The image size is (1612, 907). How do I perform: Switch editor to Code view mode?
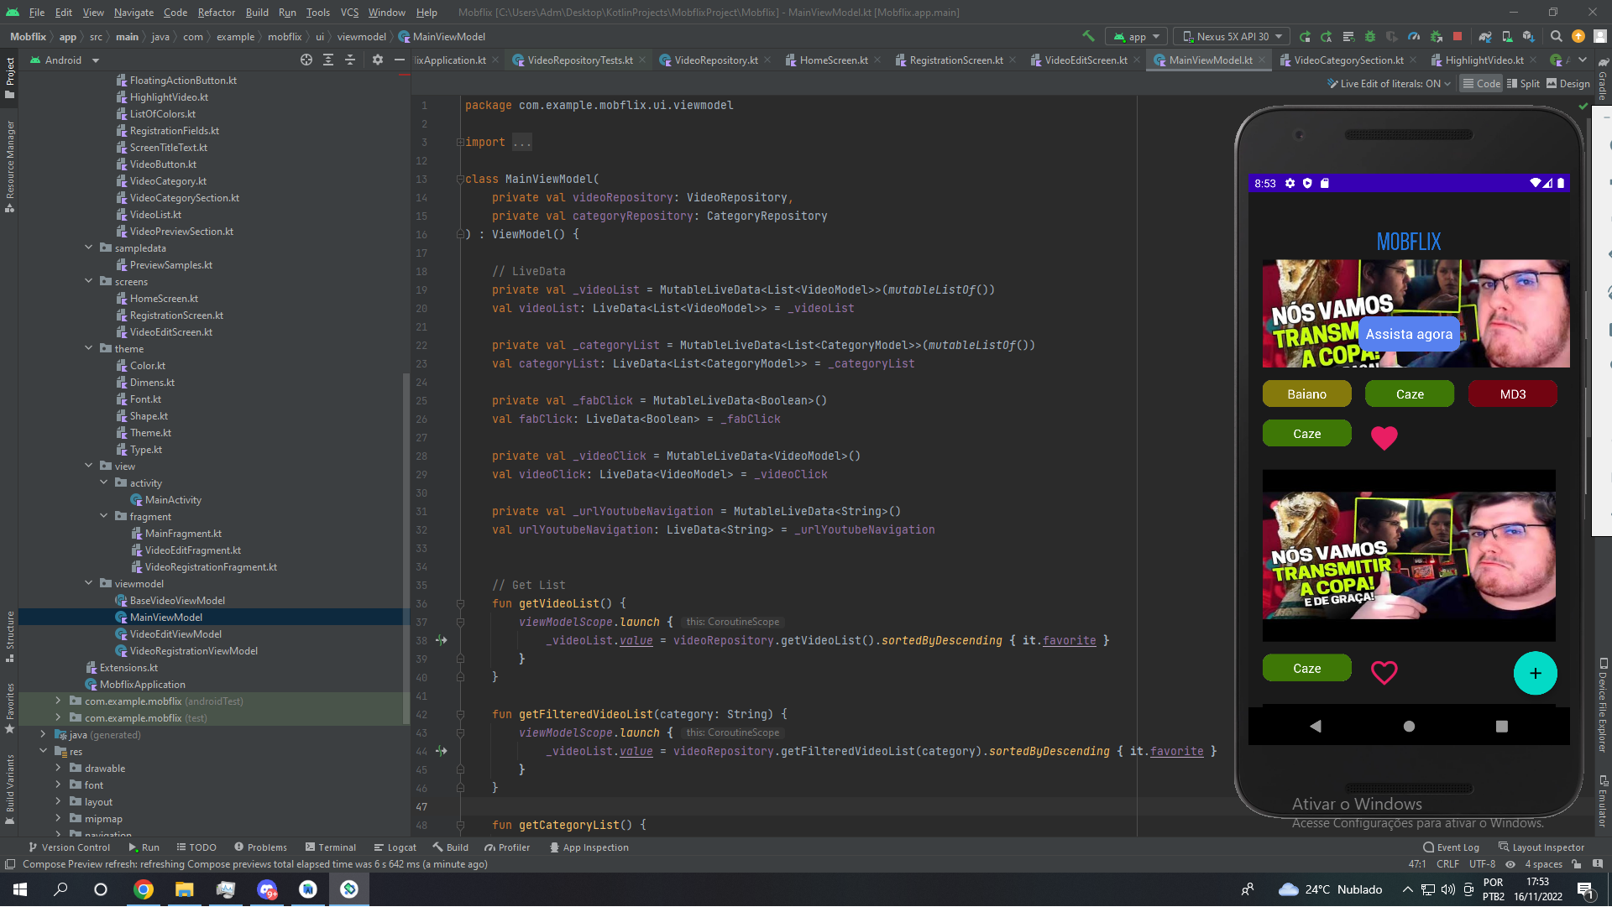[x=1481, y=84]
